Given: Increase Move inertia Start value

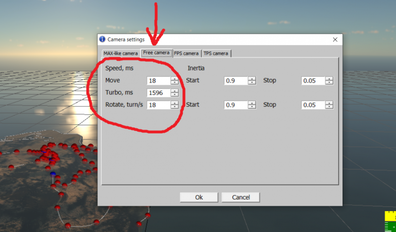Looking at the screenshot, I should tap(252, 79).
